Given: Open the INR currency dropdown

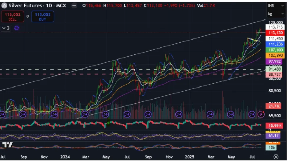Looking at the screenshot, I should 276,6.
